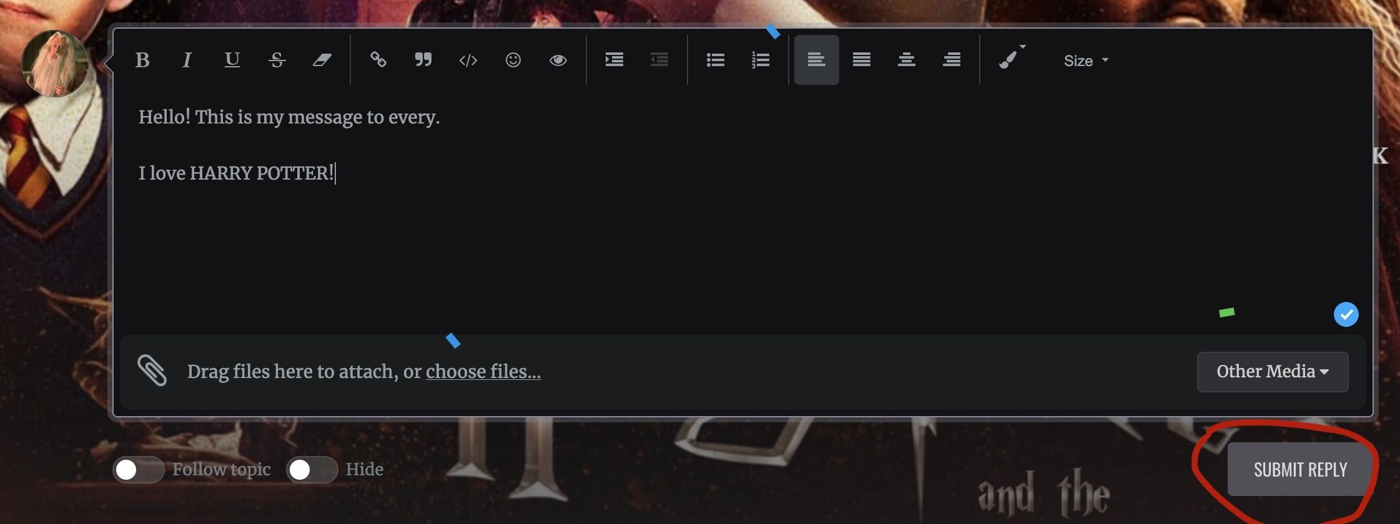
Task: Click the line 'Hello! This is my message to every.'
Action: click(x=289, y=117)
